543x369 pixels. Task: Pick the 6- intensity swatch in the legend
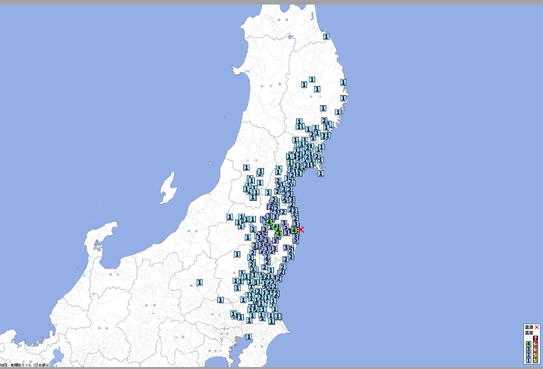(535, 349)
